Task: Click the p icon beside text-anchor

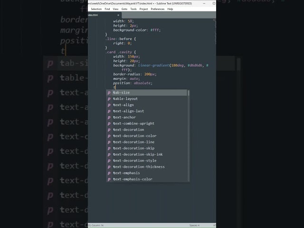Action: (109, 117)
